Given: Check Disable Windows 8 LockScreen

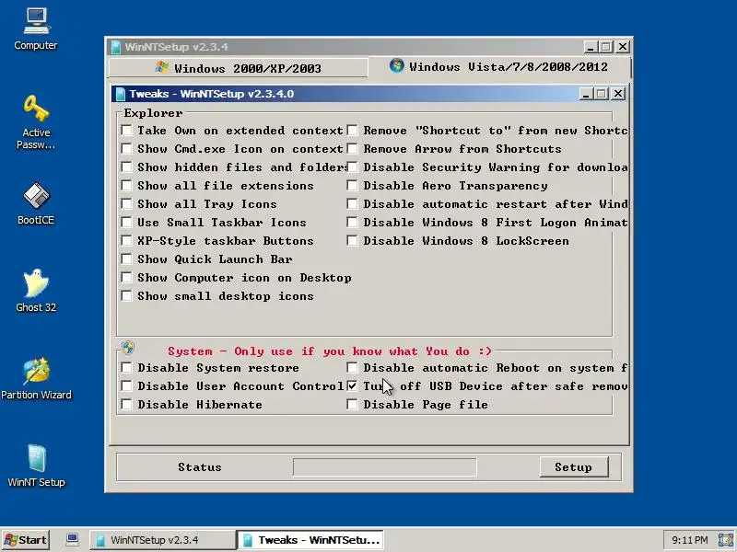Looking at the screenshot, I should pyautogui.click(x=352, y=241).
